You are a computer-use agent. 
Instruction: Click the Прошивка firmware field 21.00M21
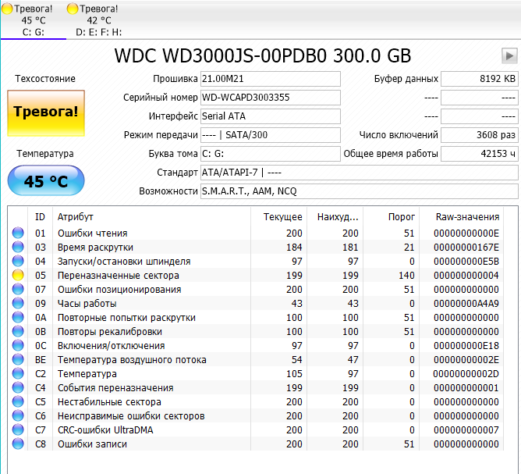click(x=271, y=79)
